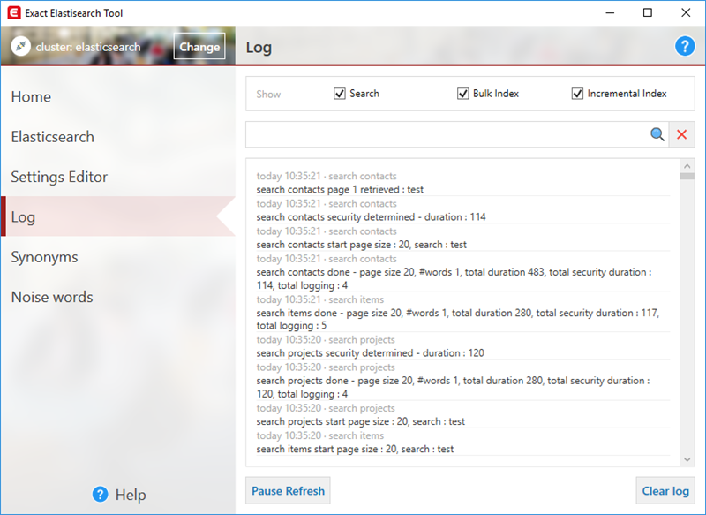Open help via top-right question mark icon
Screen dimensions: 706x515
tap(685, 47)
